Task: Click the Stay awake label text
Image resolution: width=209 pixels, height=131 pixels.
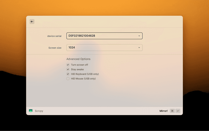Action: coord(77,69)
